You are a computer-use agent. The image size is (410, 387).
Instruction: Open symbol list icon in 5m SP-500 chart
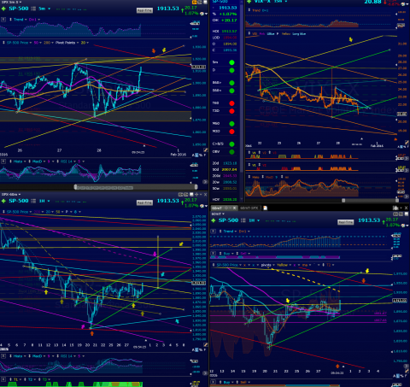(33, 9)
